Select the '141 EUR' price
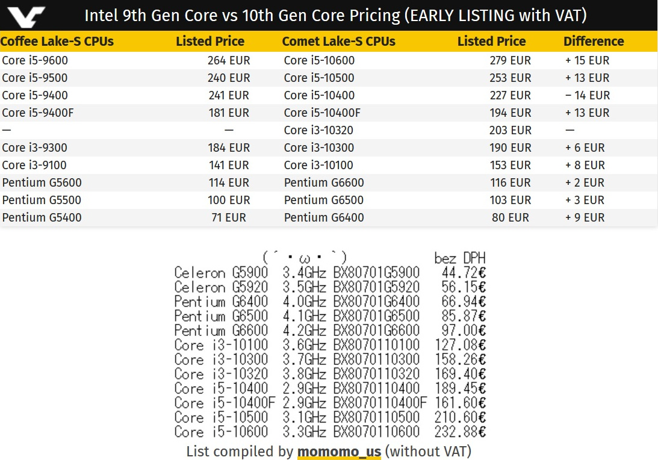 pyautogui.click(x=229, y=166)
